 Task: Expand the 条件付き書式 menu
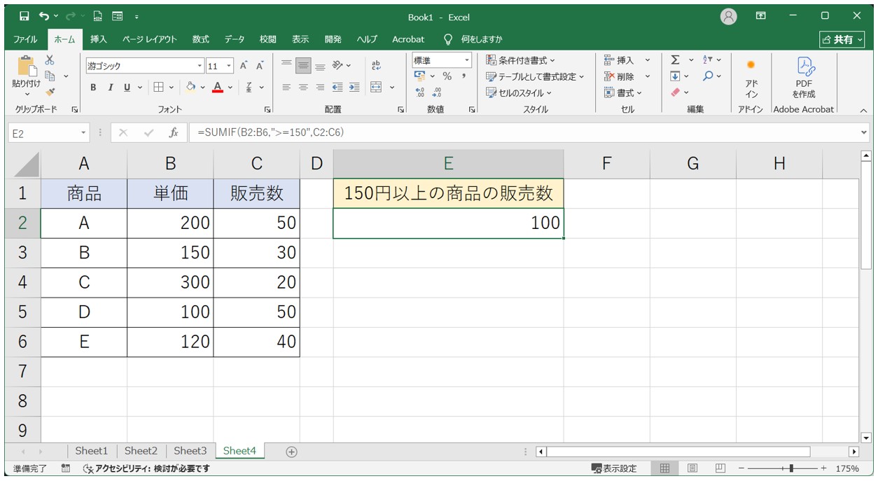pyautogui.click(x=520, y=60)
